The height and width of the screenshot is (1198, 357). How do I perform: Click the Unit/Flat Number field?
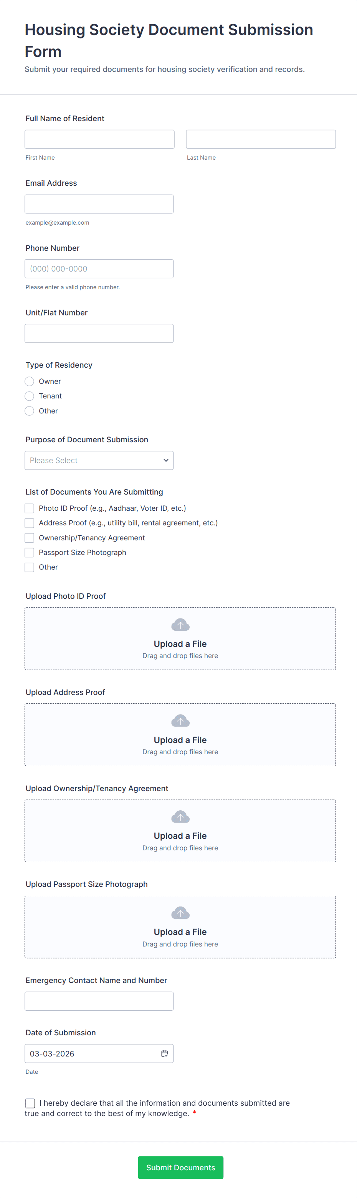click(x=99, y=333)
